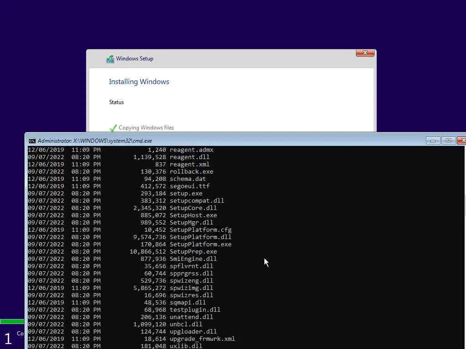The image size is (466, 349).
Task: Select the Copying Windows files status text
Action: tap(146, 128)
